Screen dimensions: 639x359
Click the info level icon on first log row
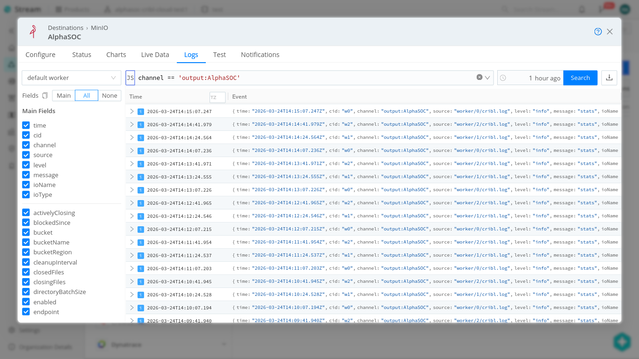point(140,112)
